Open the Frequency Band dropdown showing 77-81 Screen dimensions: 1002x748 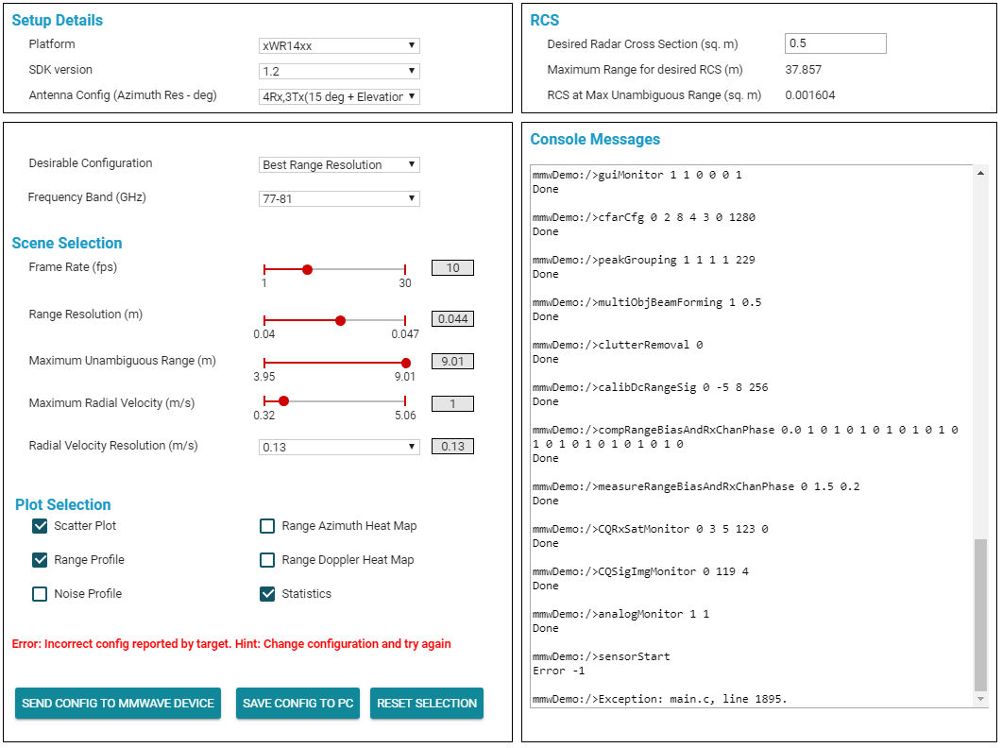coord(339,198)
